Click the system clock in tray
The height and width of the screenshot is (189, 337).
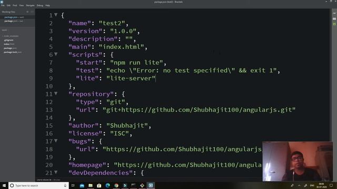coord(322,185)
